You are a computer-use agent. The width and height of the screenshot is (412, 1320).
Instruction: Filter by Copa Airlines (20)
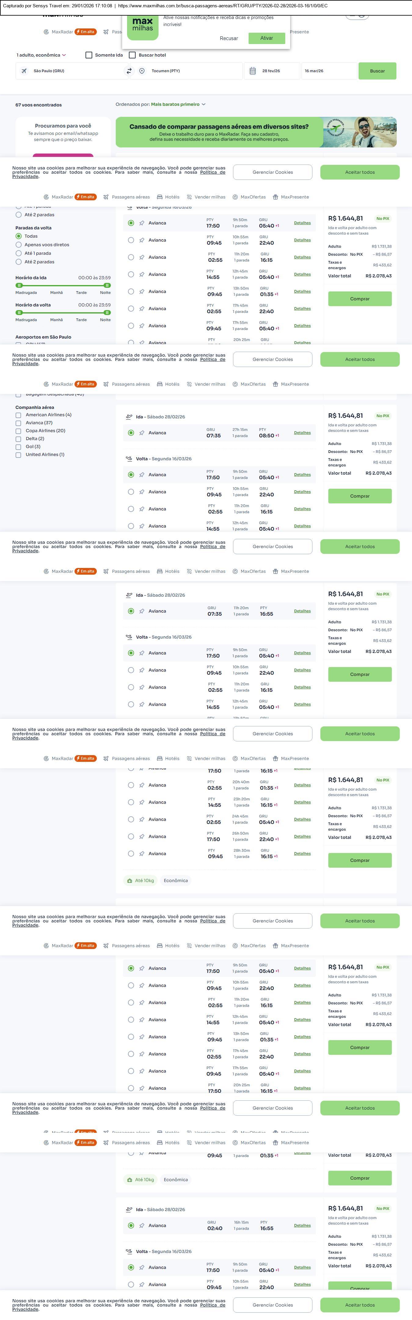click(18, 431)
